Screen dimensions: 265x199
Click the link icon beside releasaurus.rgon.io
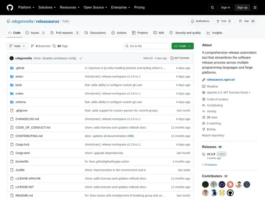[204, 80]
